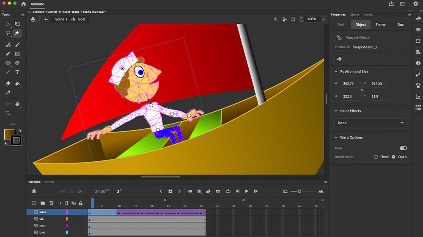Select the Rectangle tool
The height and width of the screenshot is (237, 423).
pos(17,54)
